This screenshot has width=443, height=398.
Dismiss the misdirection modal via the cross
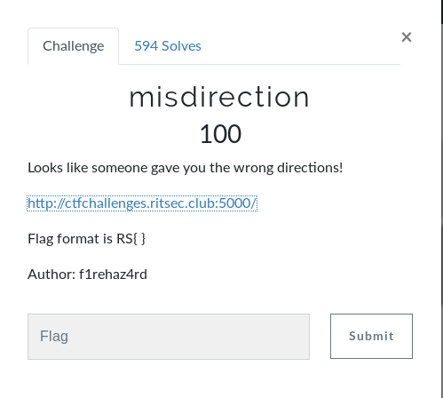click(x=407, y=37)
